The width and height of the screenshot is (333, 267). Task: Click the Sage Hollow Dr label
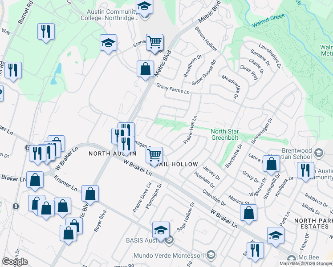(186, 216)
